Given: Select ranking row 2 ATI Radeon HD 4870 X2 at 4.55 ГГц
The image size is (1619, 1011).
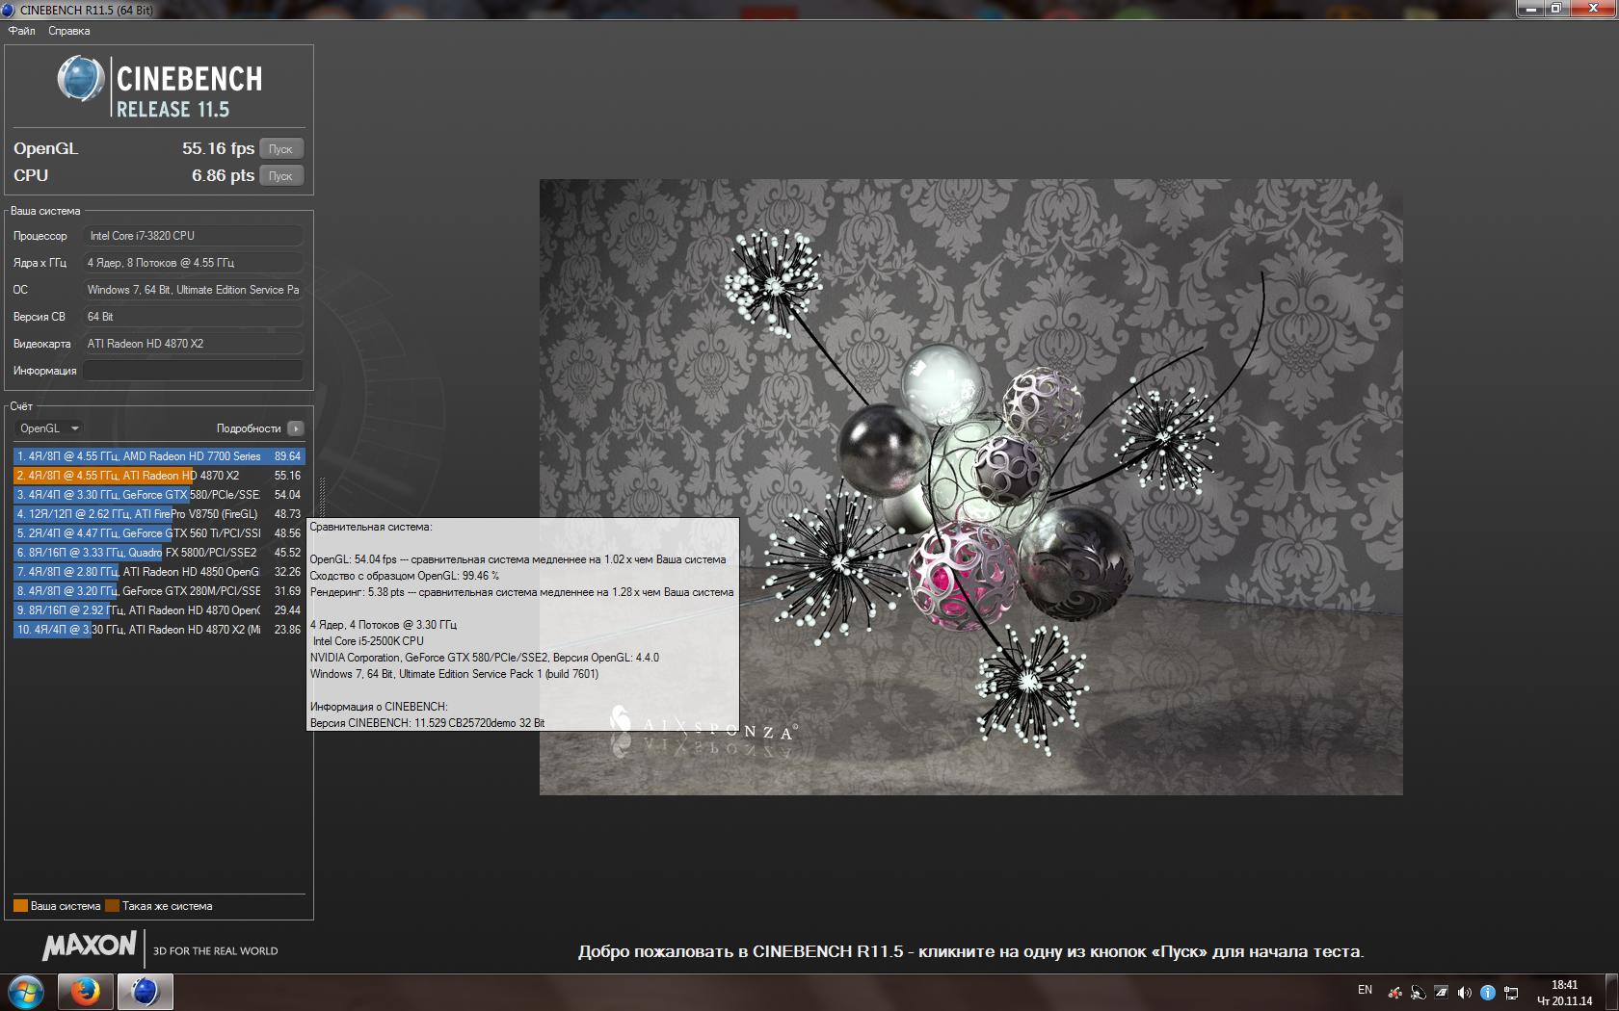Looking at the screenshot, I should (x=159, y=476).
